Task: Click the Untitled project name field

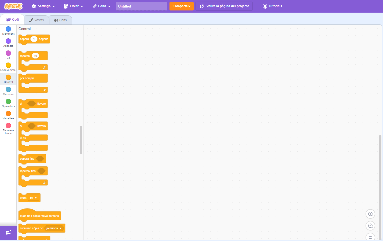Action: [141, 6]
